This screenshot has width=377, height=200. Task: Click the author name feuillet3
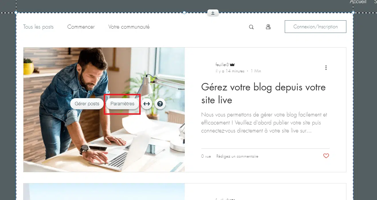tap(222, 65)
